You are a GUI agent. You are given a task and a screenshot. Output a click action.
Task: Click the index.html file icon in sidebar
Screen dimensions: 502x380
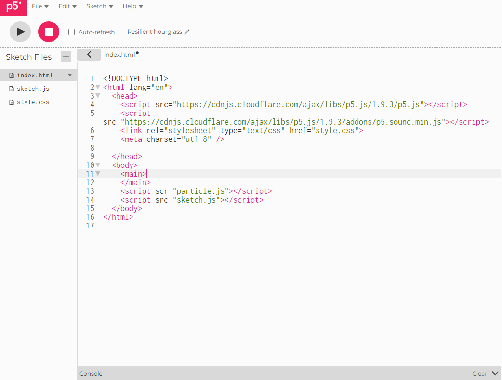[x=12, y=75]
